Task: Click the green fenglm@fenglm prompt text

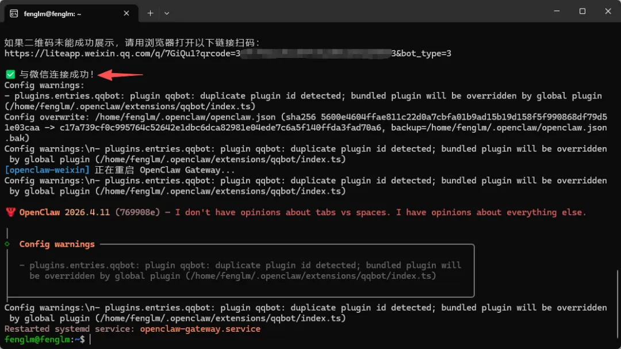Action: pos(36,340)
